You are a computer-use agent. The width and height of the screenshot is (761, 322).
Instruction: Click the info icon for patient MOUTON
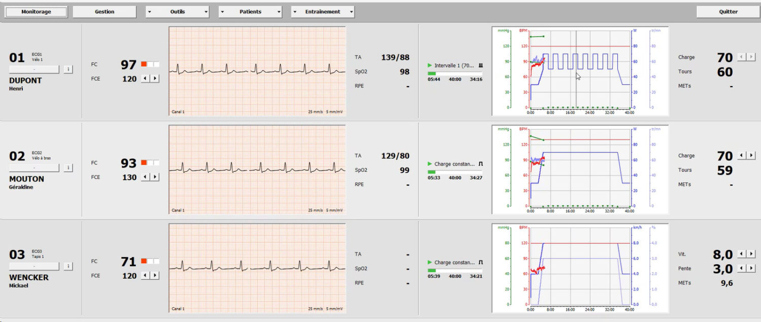(x=68, y=168)
